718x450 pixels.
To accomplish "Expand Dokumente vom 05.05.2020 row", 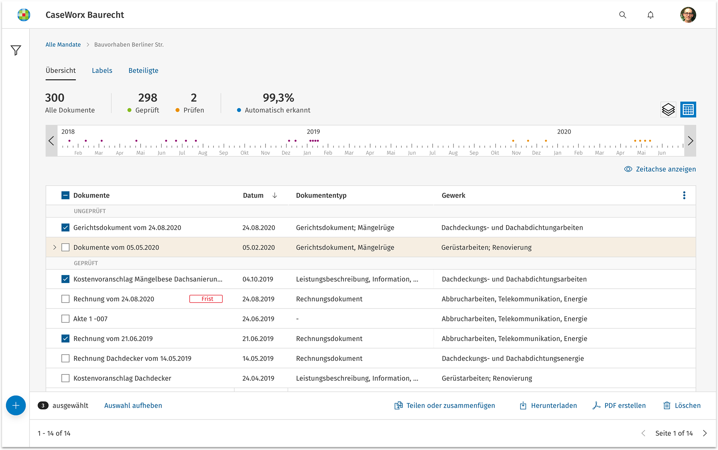I will click(55, 247).
